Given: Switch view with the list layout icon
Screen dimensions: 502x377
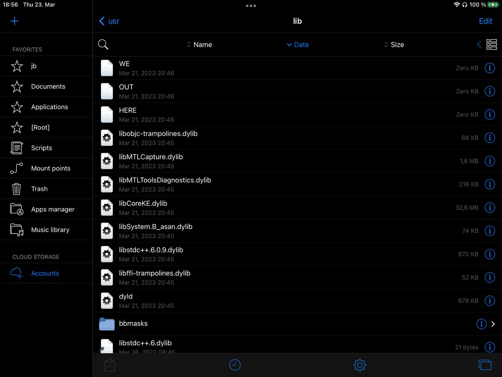Looking at the screenshot, I should pos(492,44).
